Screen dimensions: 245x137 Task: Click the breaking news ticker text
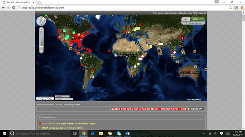pyautogui.click(x=149, y=109)
